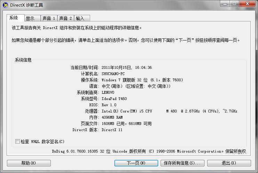Go to the 声音 2 tab

click(65, 18)
